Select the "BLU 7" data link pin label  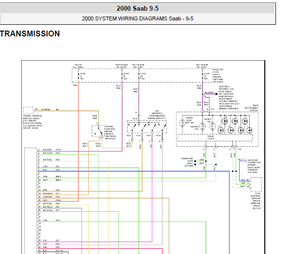(242, 160)
